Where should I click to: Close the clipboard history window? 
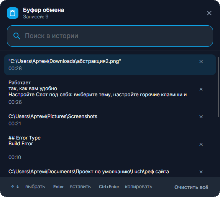pyautogui.click(x=209, y=13)
